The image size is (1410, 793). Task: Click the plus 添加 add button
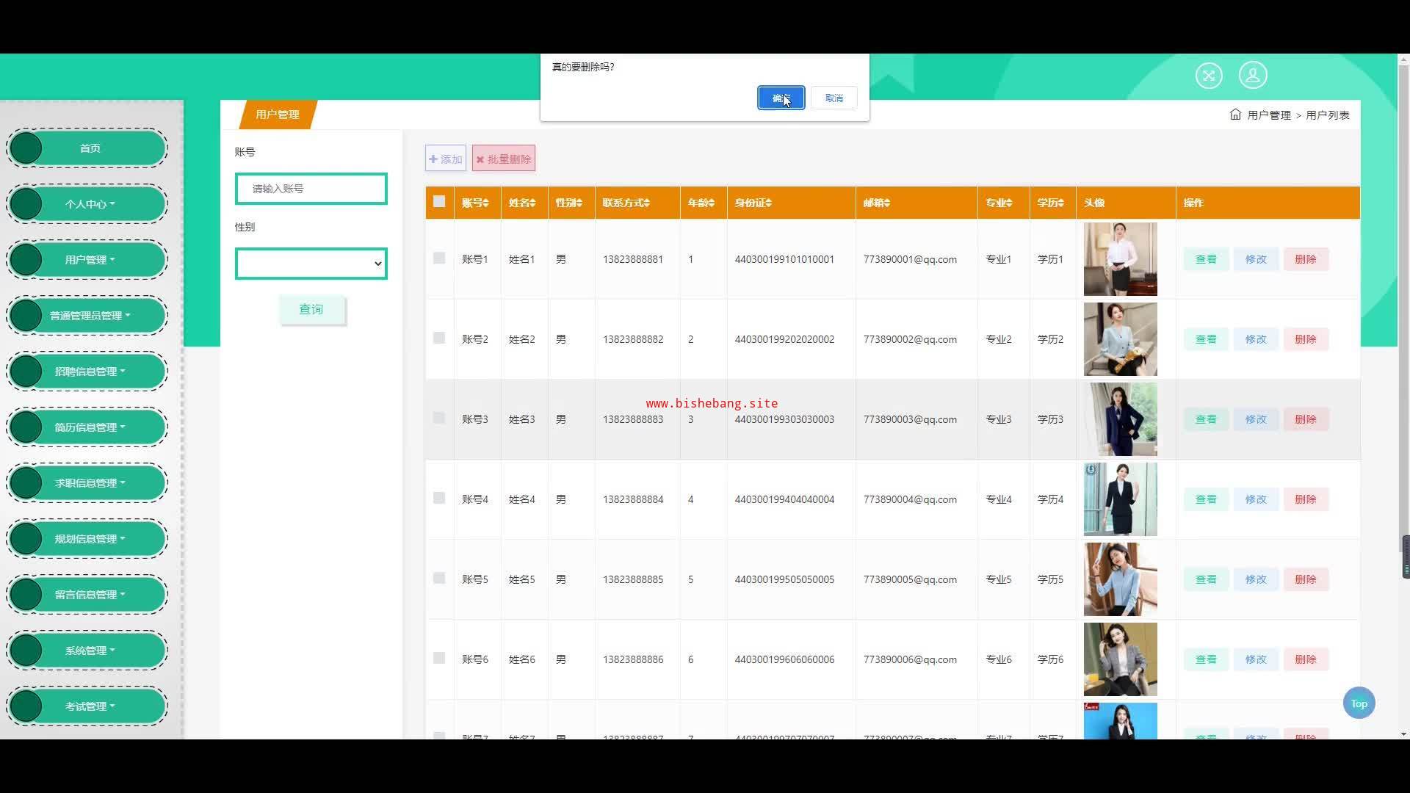coord(446,159)
